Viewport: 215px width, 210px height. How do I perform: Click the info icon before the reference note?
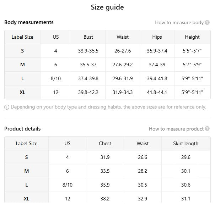(7, 107)
